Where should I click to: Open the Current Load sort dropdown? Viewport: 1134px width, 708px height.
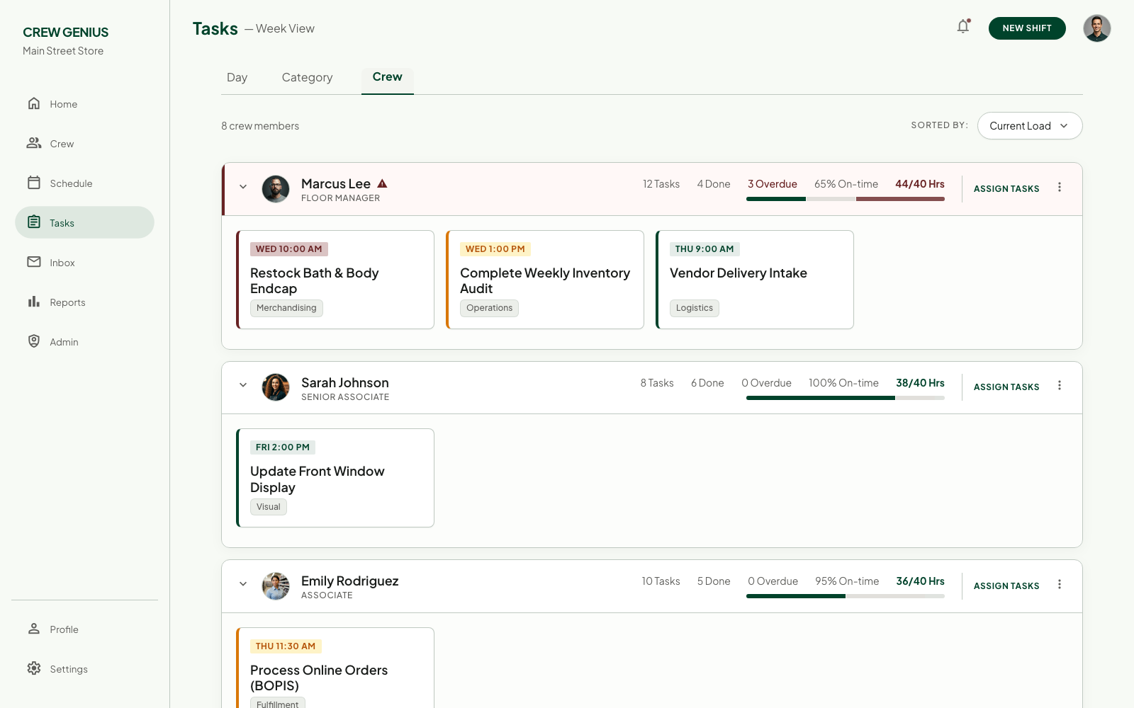(1030, 126)
